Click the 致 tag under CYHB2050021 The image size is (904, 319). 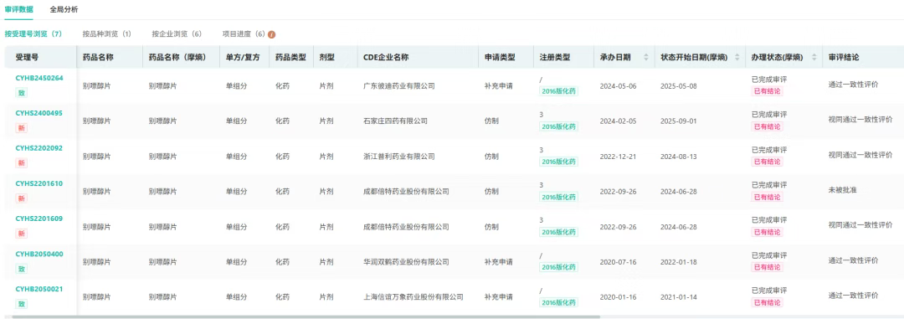(x=21, y=304)
